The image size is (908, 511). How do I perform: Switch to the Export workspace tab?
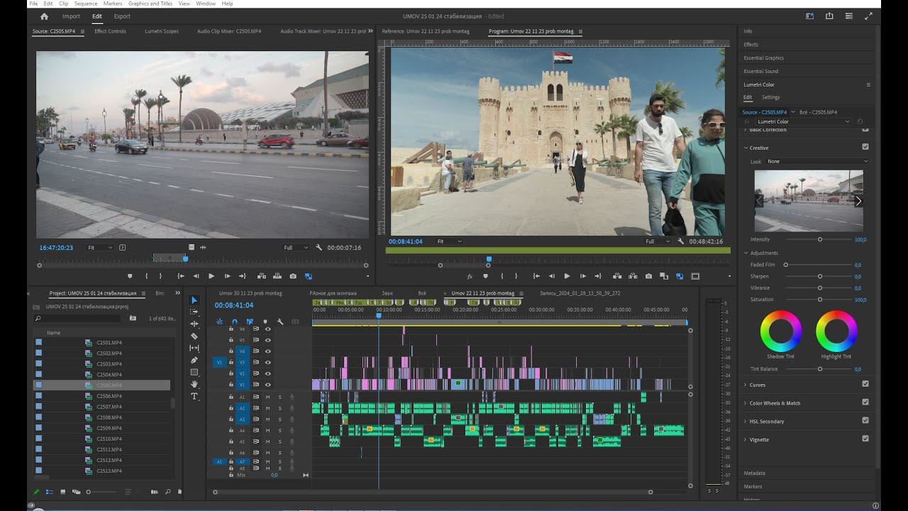pyautogui.click(x=122, y=16)
